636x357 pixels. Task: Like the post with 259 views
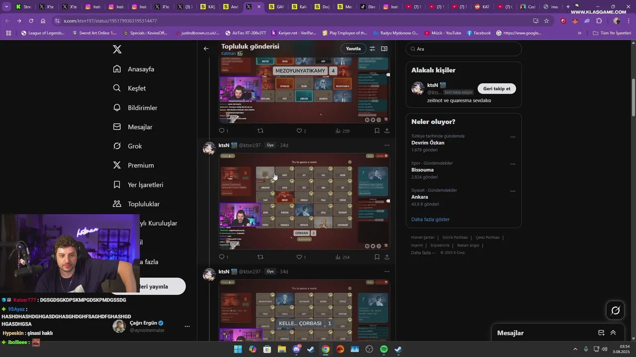pos(301,131)
